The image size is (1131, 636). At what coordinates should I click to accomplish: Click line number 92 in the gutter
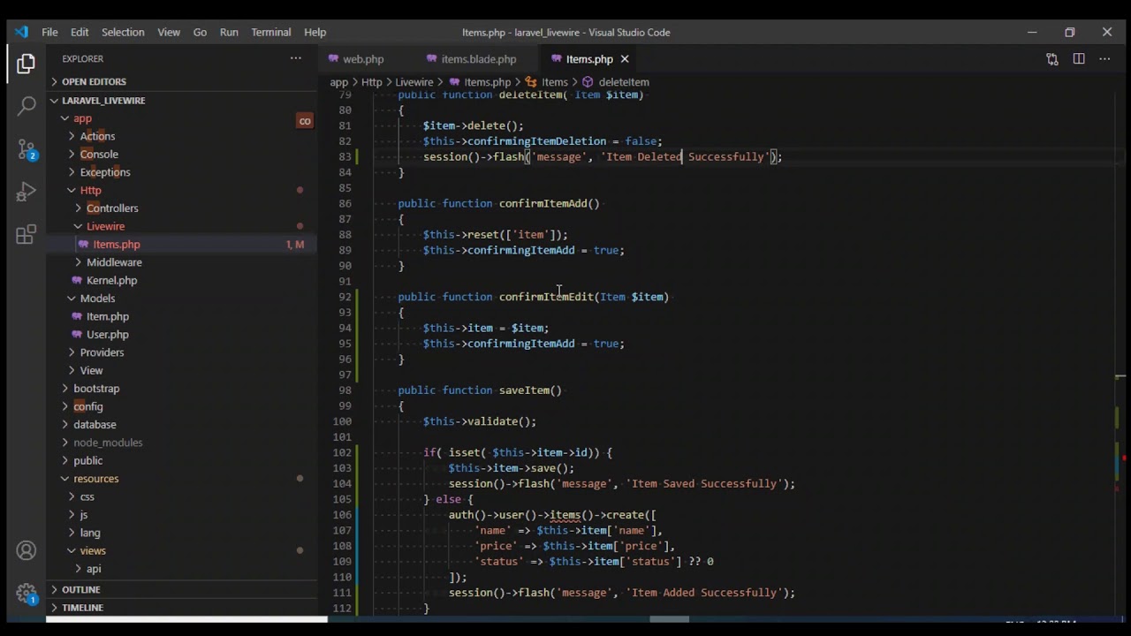pyautogui.click(x=345, y=297)
